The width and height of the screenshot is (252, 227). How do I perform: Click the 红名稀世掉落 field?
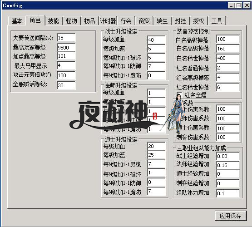tap(228, 87)
